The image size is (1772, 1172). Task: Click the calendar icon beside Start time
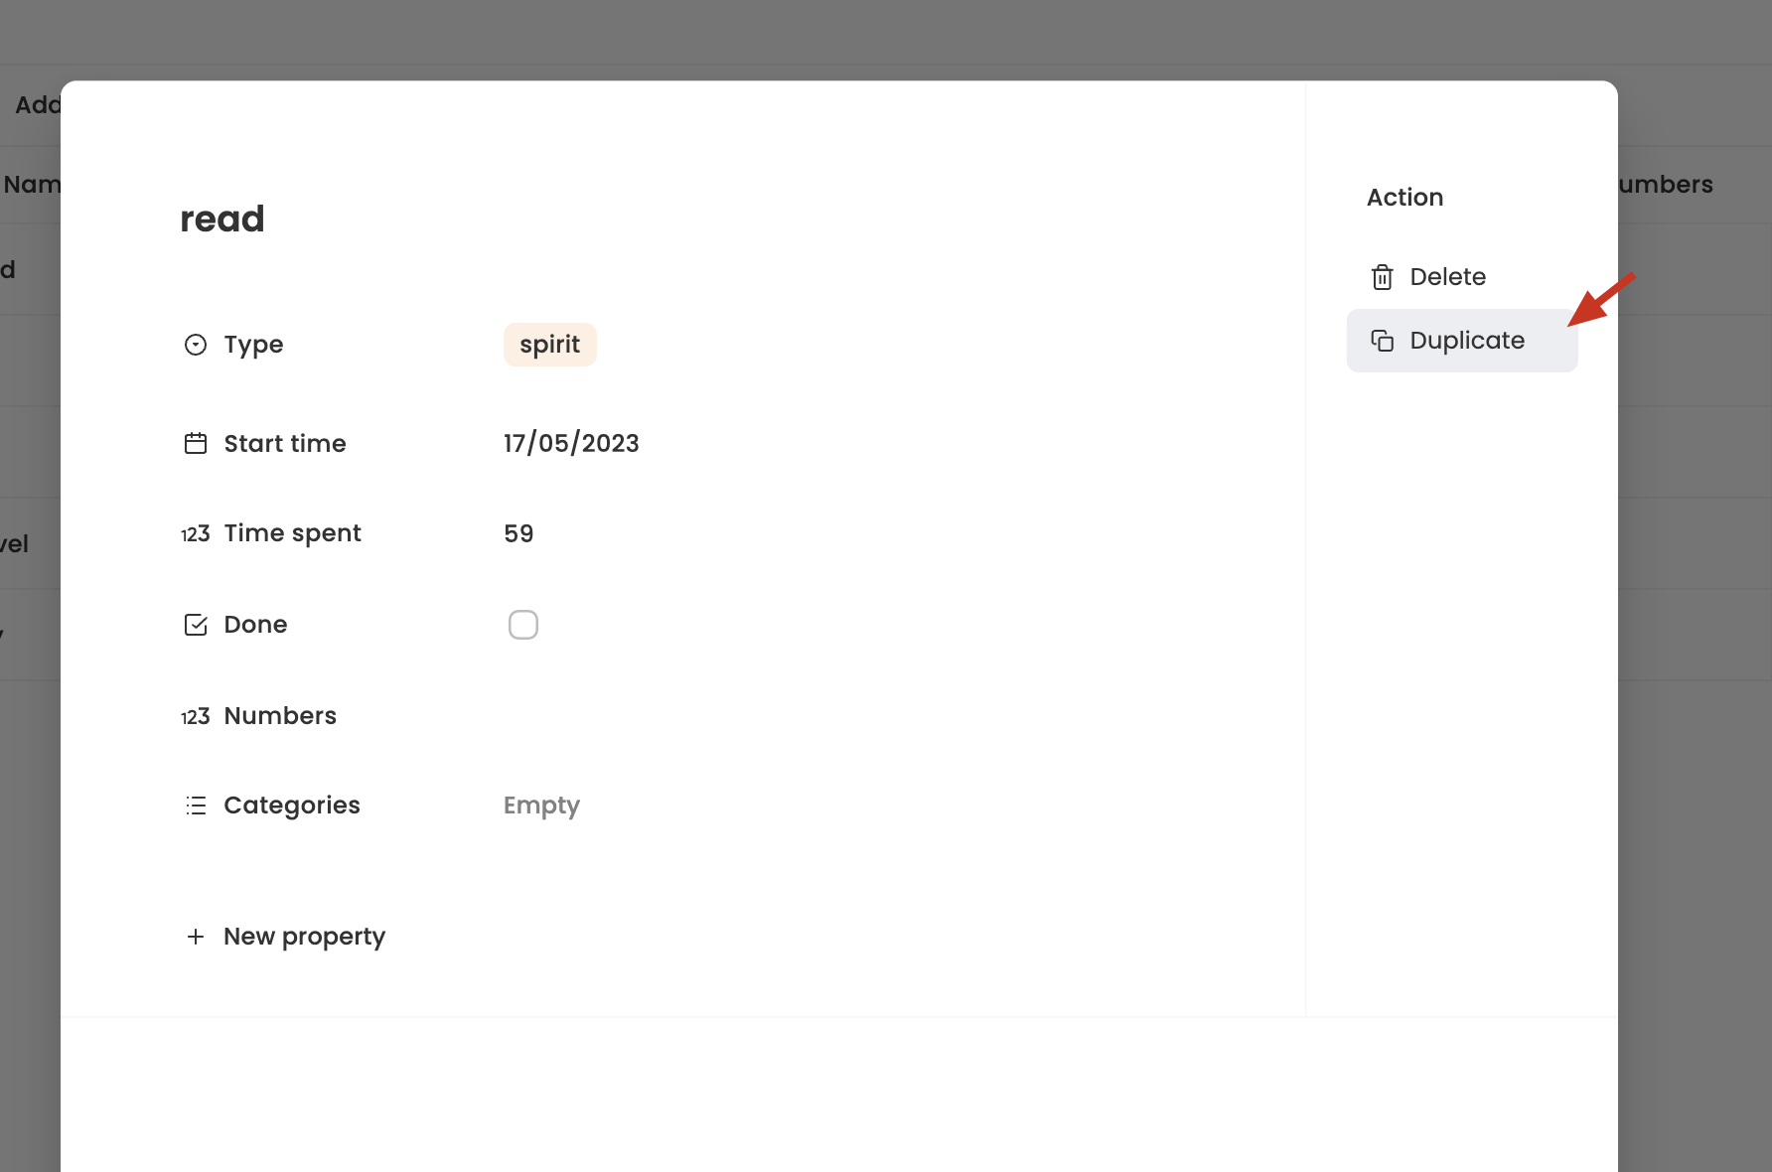tap(196, 443)
